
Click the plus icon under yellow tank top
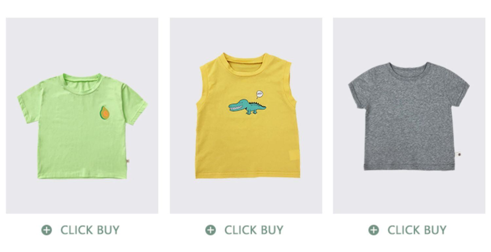[x=210, y=230]
